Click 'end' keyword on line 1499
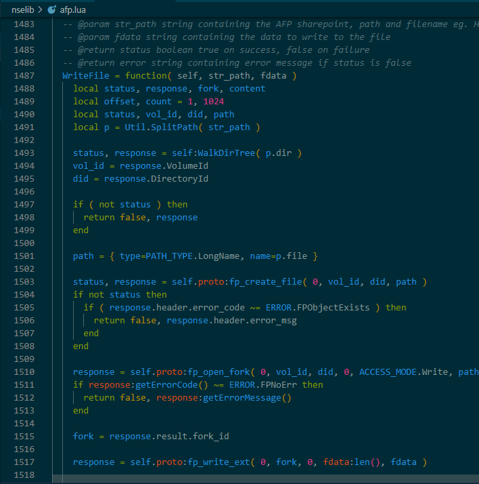 click(x=81, y=230)
